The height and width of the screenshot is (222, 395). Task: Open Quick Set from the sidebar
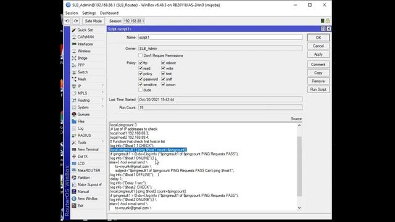click(x=85, y=30)
